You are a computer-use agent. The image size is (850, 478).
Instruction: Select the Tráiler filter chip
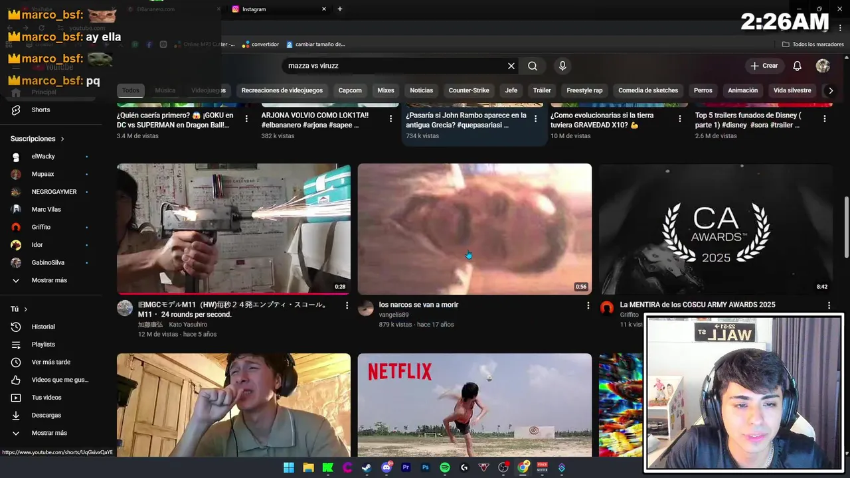[542, 90]
